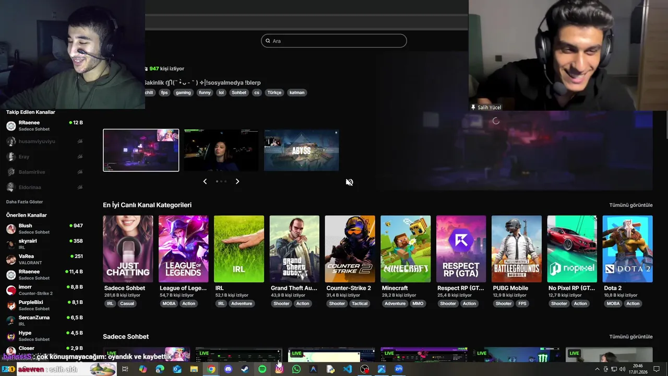Open the Just Chatting category cover

click(128, 249)
